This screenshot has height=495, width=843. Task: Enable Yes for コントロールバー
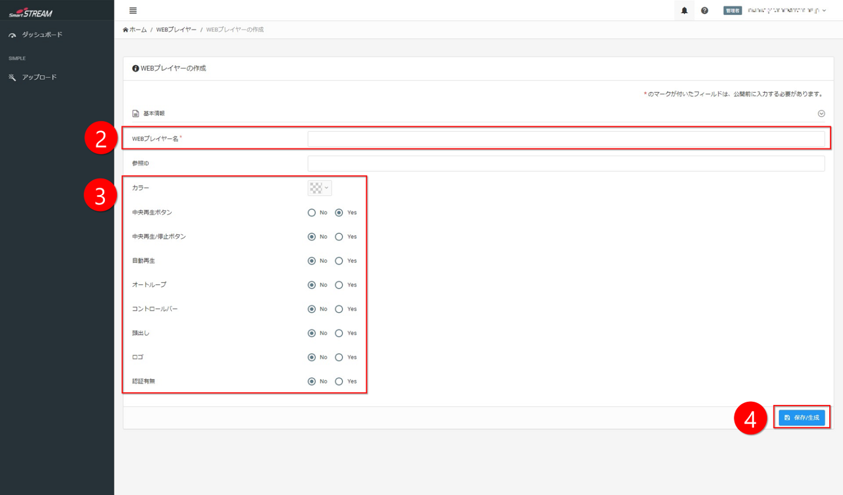[x=339, y=310]
